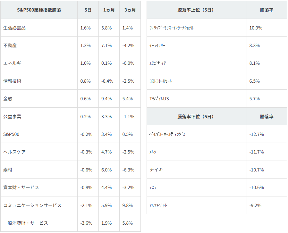Click the TモバイルUS stock name
The width and height of the screenshot is (288, 233).
[159, 99]
